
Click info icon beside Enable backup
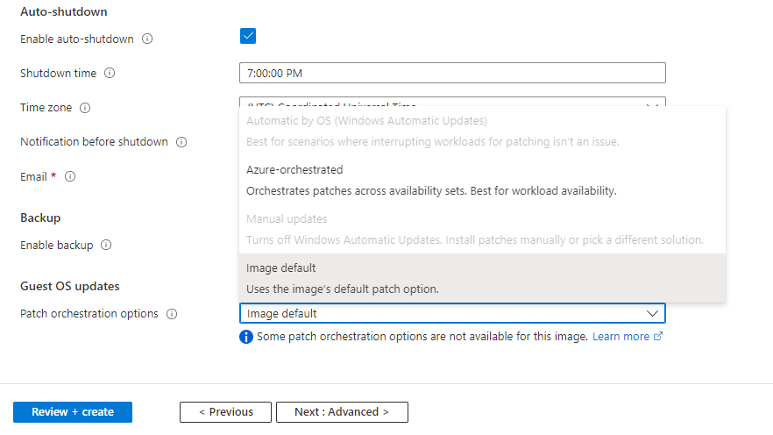[x=106, y=246]
